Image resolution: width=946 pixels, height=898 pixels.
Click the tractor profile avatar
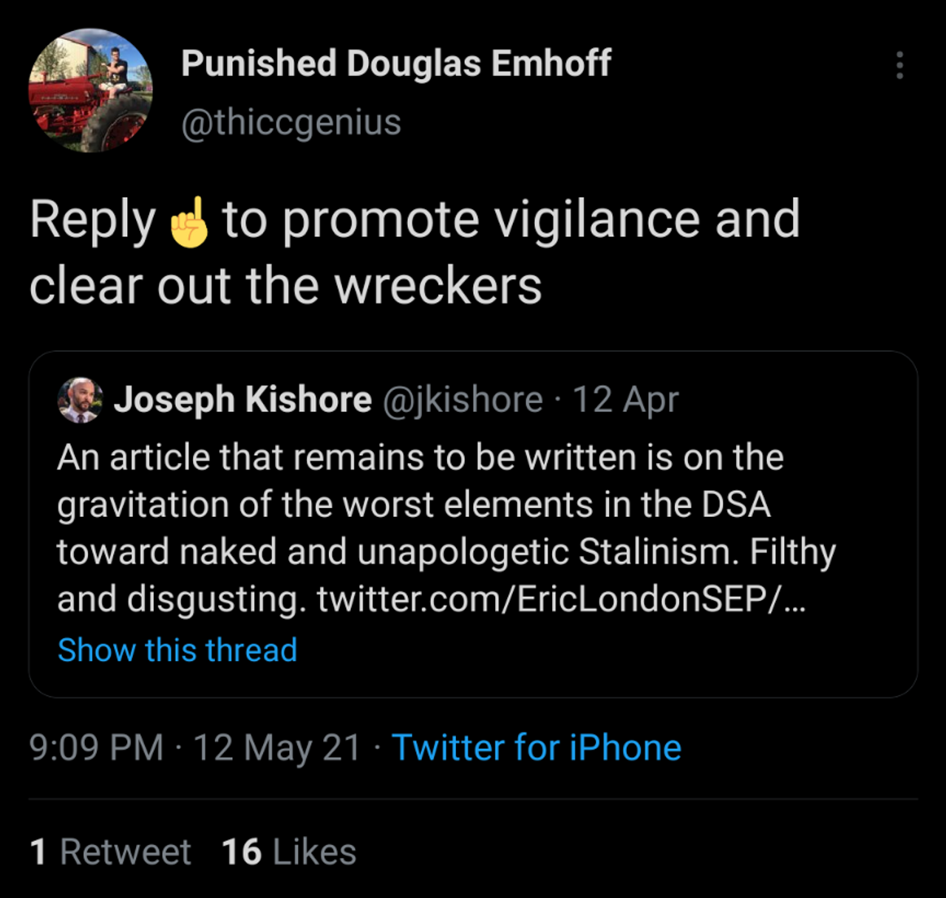(90, 90)
